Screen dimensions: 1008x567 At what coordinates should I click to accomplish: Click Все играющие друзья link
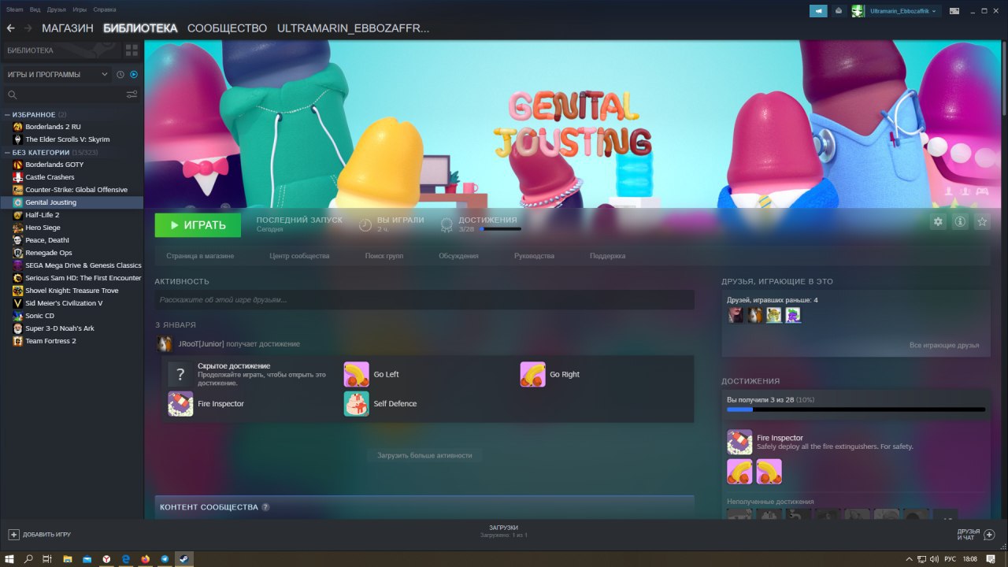[x=944, y=345]
